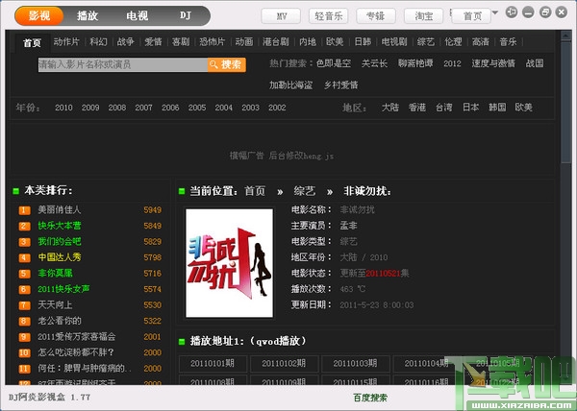
Task: Click the 首页 button in title bar
Action: click(471, 16)
